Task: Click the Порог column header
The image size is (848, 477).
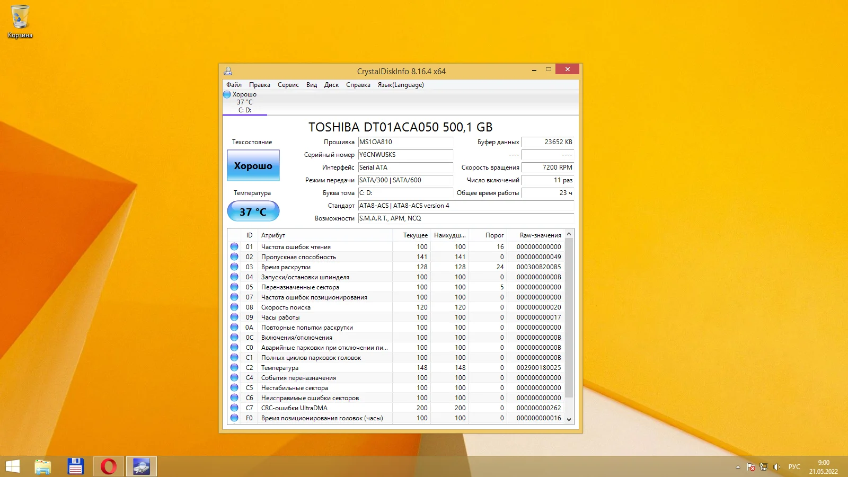Action: 488,235
